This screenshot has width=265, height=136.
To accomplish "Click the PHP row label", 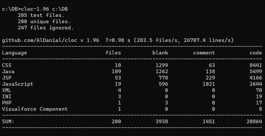I will [x=7, y=103].
